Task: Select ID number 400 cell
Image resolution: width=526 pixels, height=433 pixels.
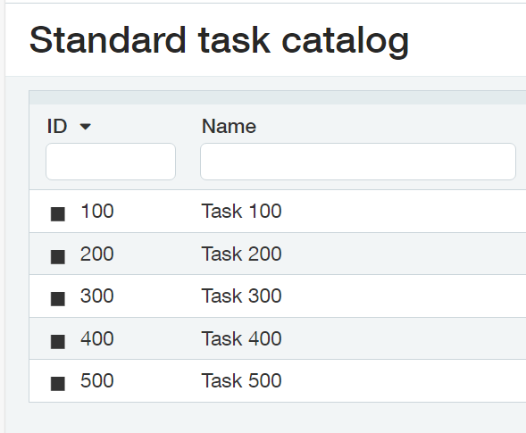Action: (97, 338)
